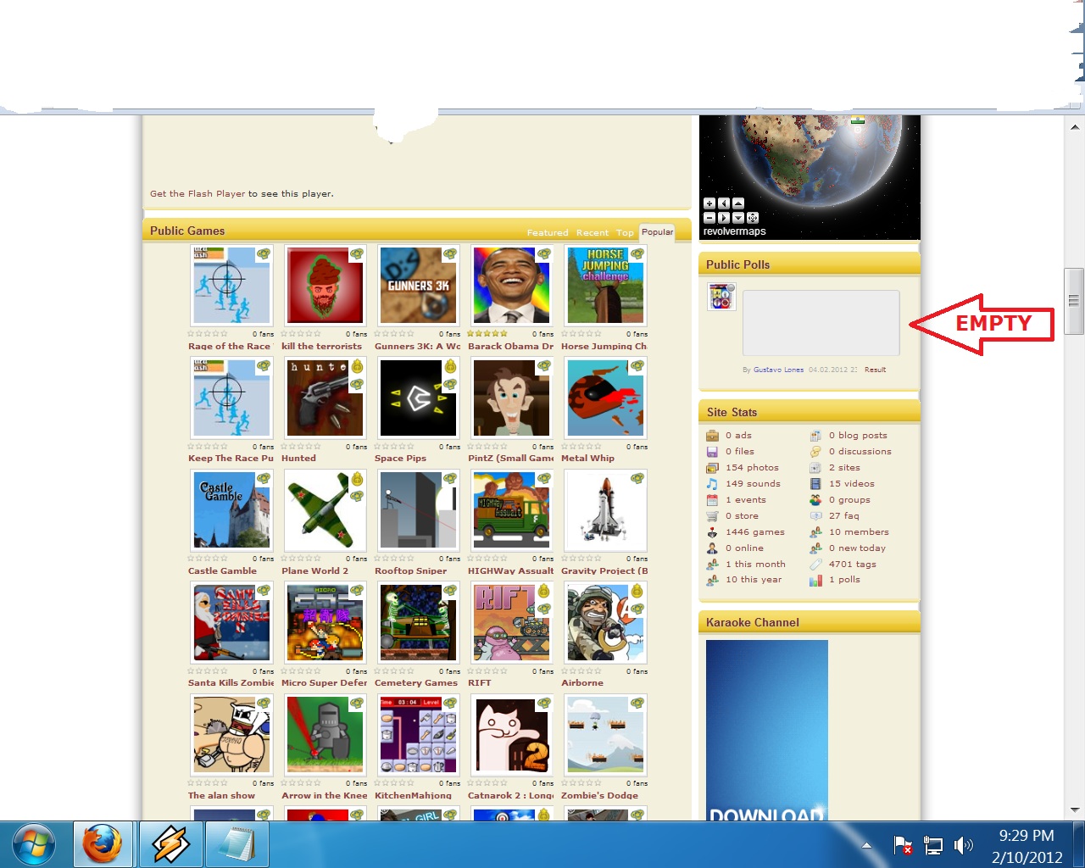Click the page scrollbar up arrow
The width and height of the screenshot is (1085, 868).
[1075, 127]
